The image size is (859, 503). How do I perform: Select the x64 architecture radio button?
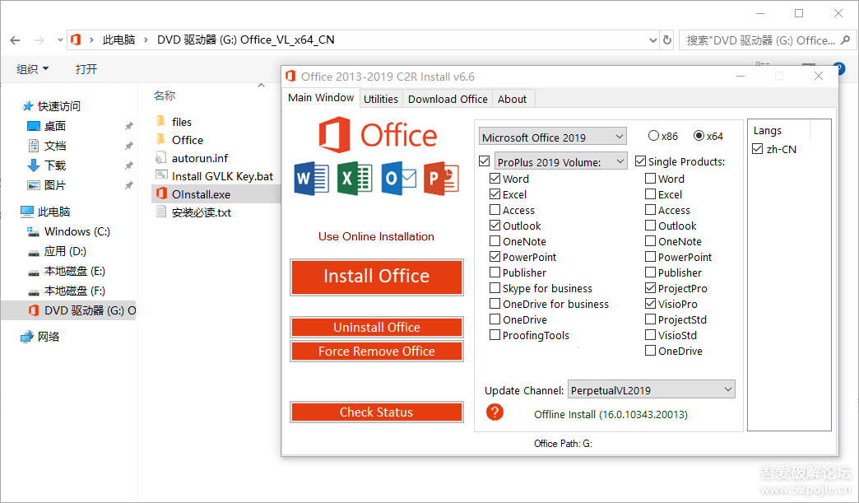(699, 135)
